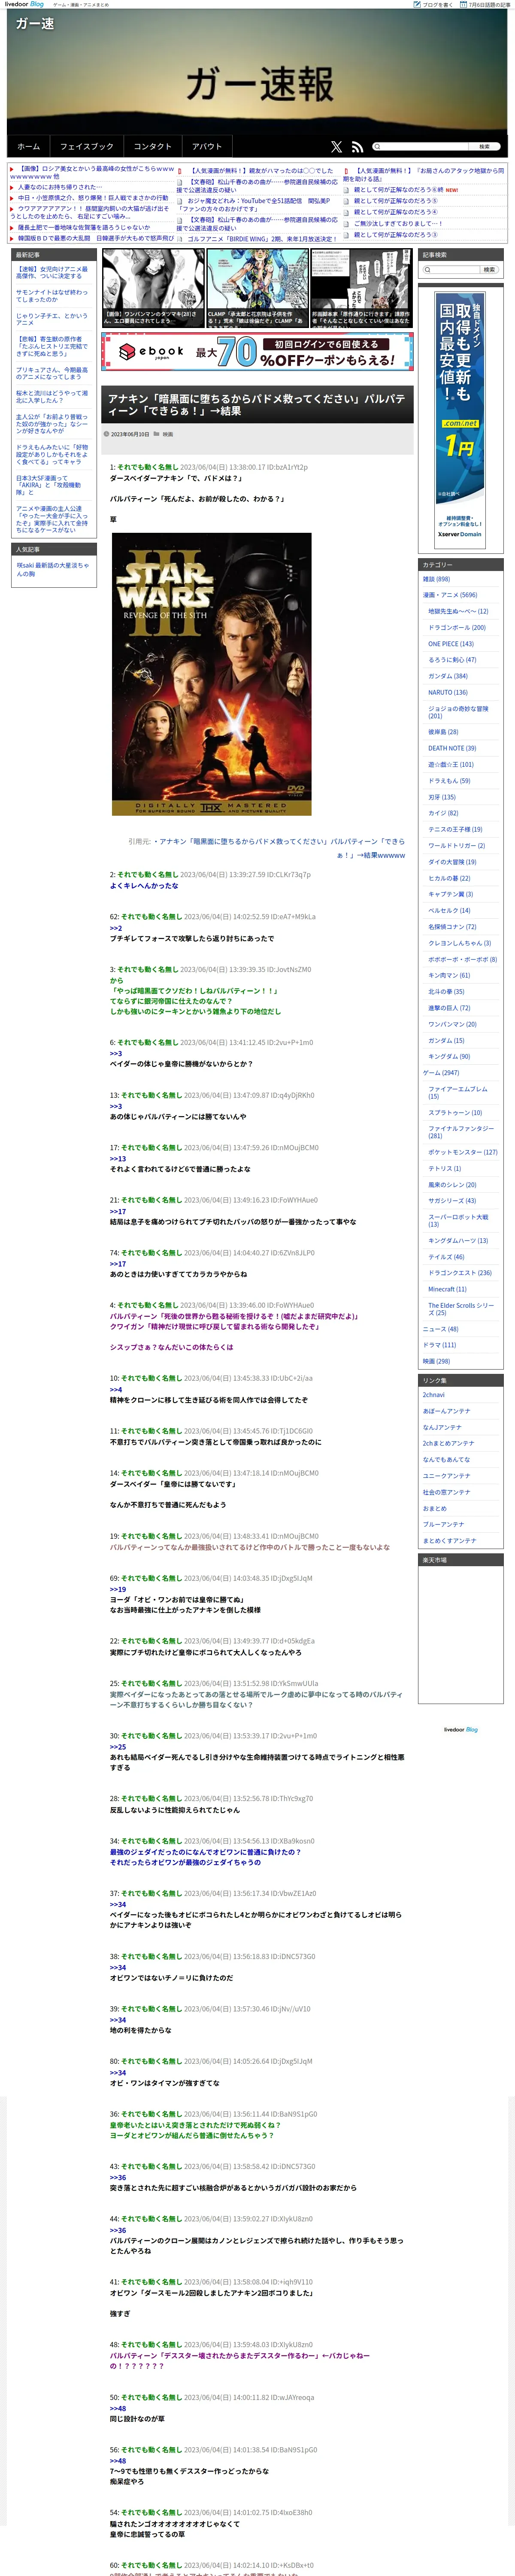Click reply anchor >>36 in comment 43

pyautogui.click(x=118, y=2178)
